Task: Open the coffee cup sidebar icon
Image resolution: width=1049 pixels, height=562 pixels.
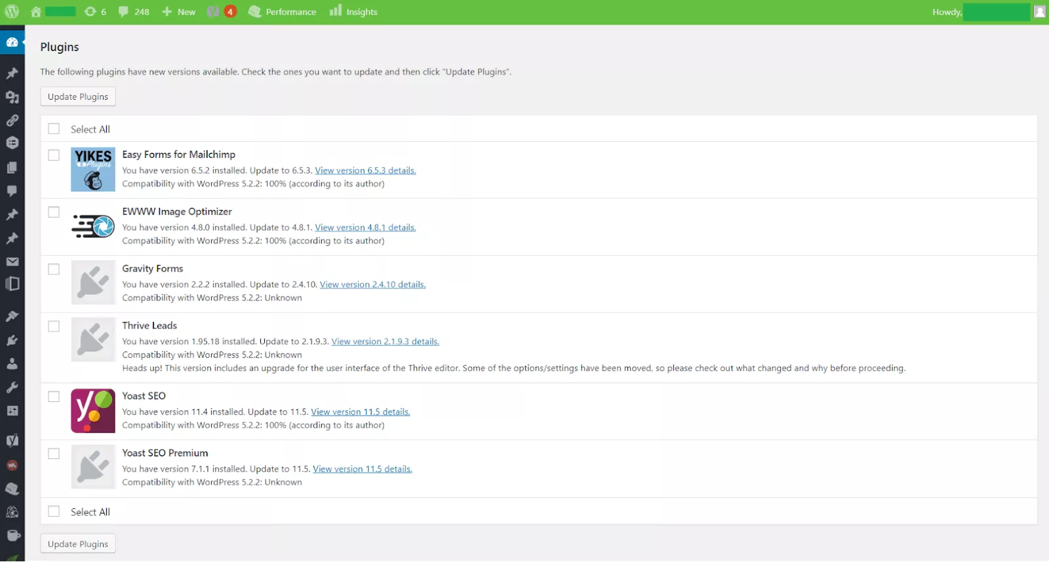Action: tap(12, 535)
